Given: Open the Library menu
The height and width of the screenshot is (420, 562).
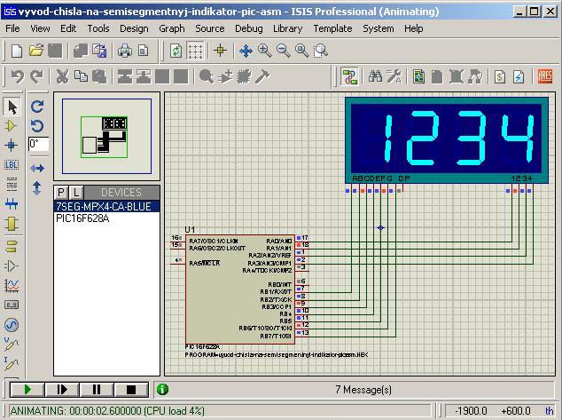Looking at the screenshot, I should [x=287, y=28].
